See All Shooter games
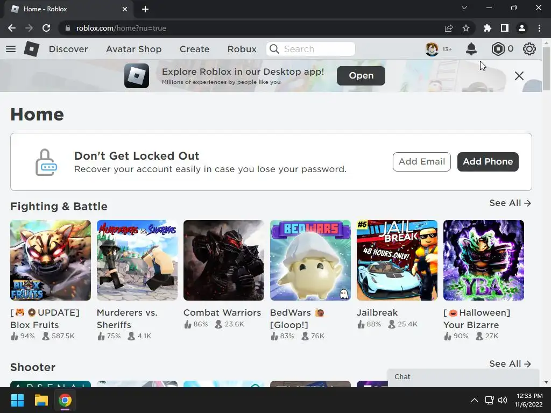 coord(510,364)
